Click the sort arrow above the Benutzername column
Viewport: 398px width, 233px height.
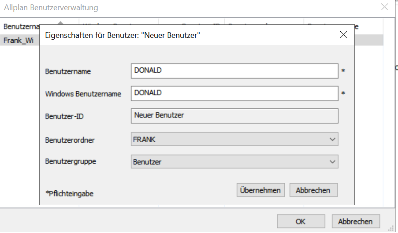[x=60, y=22]
